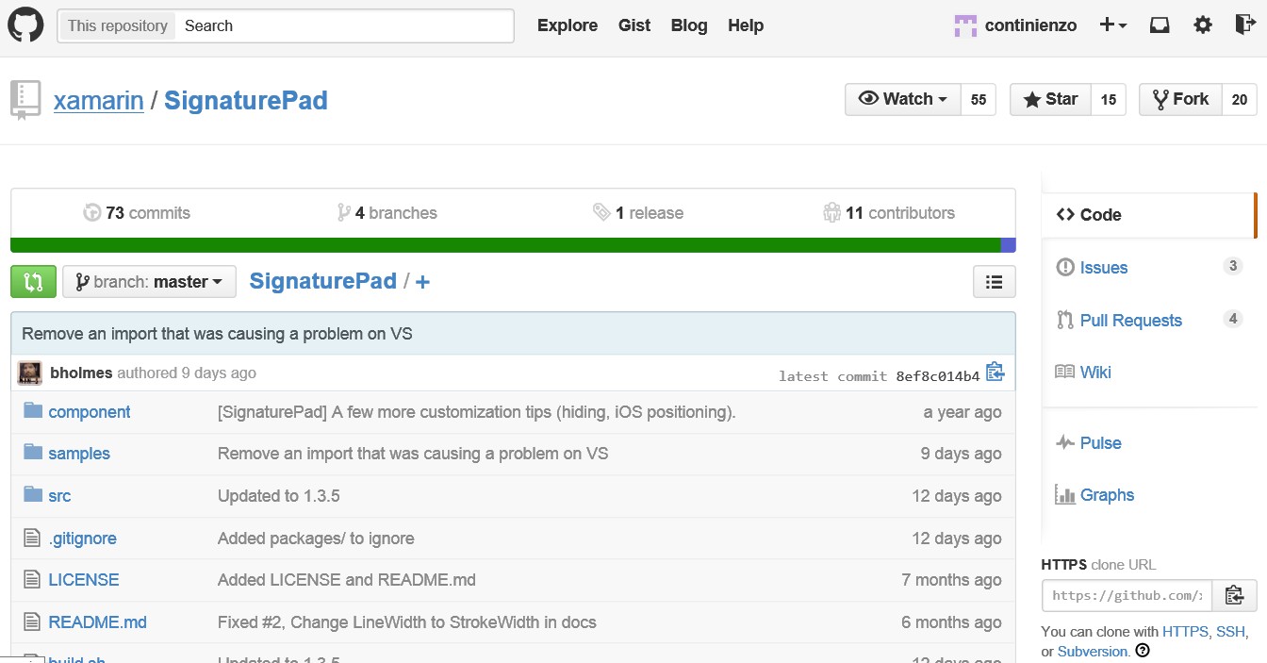Open notifications inbox icon

click(x=1160, y=25)
